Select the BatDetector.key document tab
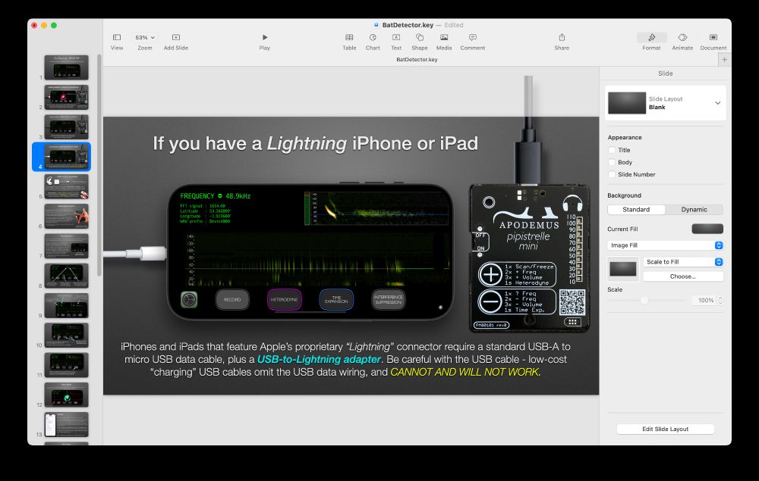 tap(417, 59)
